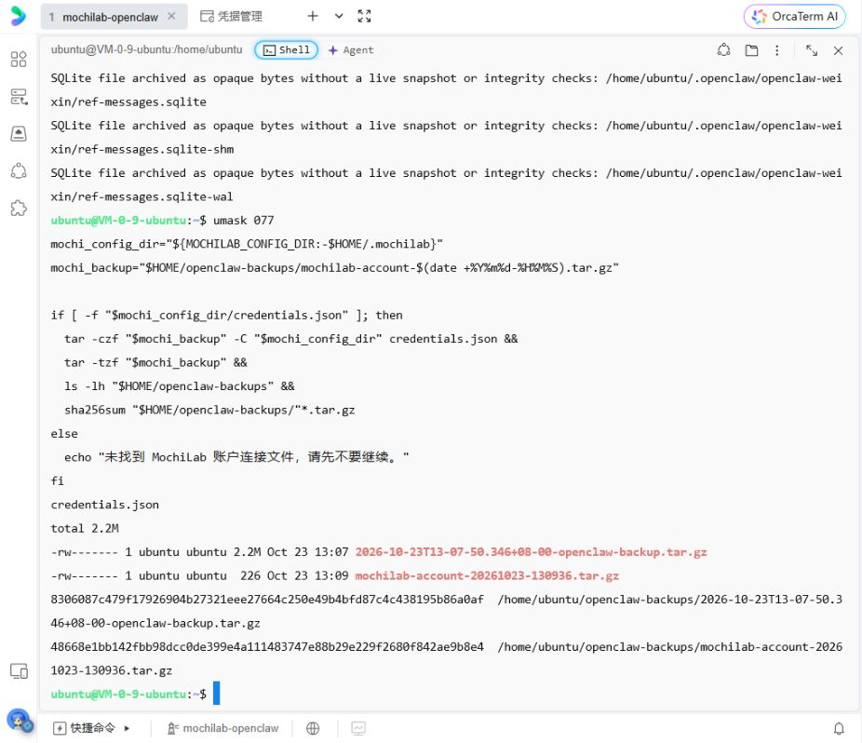Click the sha256 hash starting with 48668e1b

click(x=267, y=647)
